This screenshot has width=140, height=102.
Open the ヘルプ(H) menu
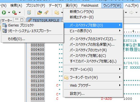pyautogui.click(x=132, y=6)
